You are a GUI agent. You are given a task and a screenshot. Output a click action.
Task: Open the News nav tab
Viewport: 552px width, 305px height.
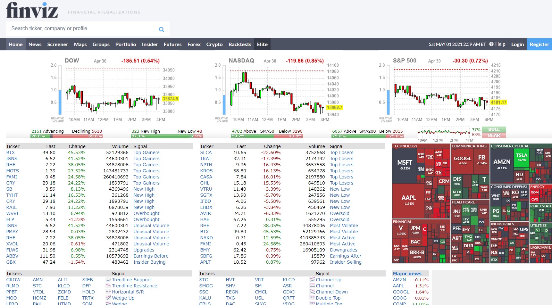[x=35, y=44]
